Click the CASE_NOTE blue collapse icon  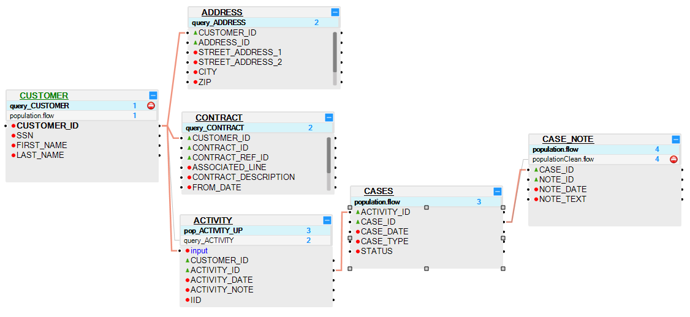click(676, 140)
